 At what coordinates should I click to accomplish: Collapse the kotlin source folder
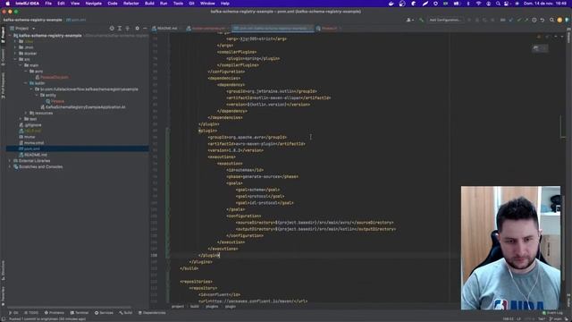click(x=26, y=83)
